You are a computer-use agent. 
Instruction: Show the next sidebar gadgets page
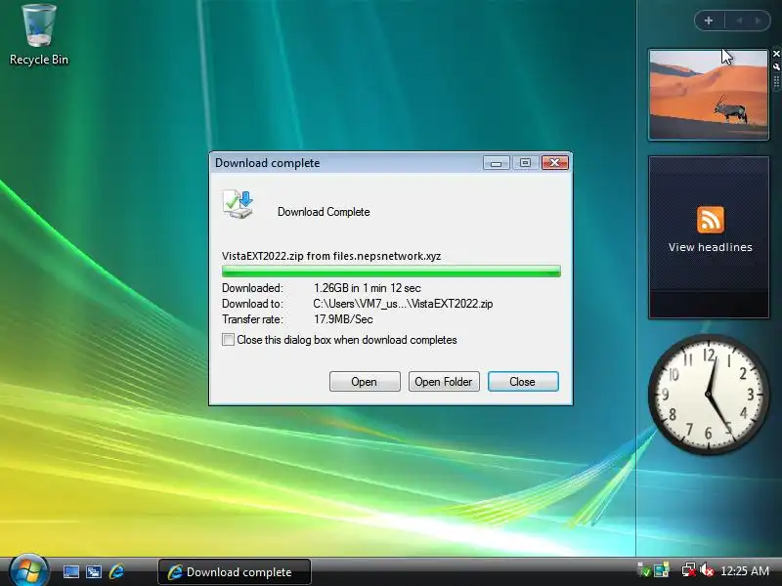[759, 21]
